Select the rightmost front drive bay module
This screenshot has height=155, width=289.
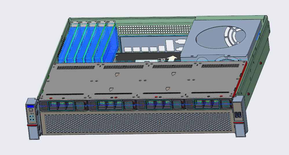[x=208, y=104]
